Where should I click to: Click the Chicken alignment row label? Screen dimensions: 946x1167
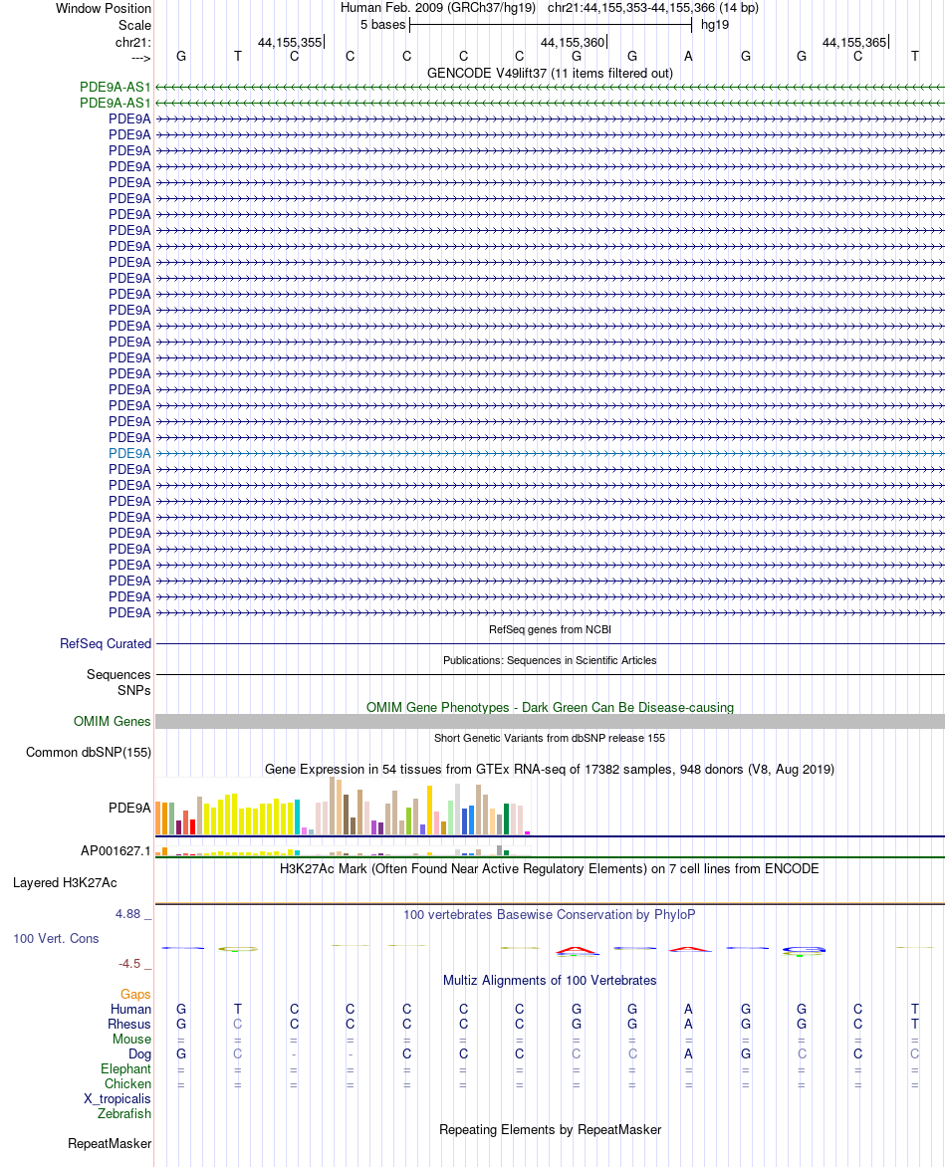[x=128, y=1083]
